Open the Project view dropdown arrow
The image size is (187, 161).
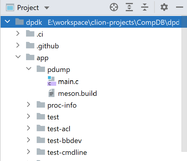point(47,8)
